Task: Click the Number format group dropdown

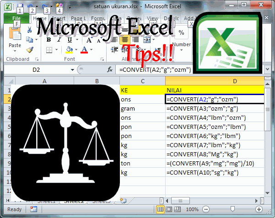Action: tap(181, 46)
